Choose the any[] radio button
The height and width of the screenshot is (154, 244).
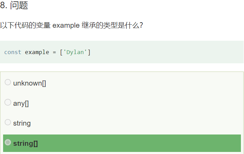pyautogui.click(x=8, y=102)
